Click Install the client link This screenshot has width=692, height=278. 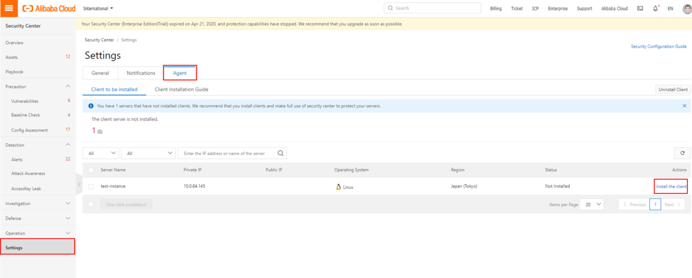(x=671, y=186)
